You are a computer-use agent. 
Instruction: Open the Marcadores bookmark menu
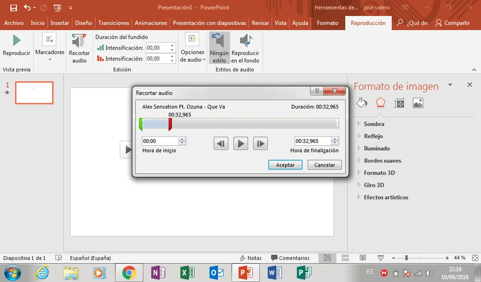(50, 47)
